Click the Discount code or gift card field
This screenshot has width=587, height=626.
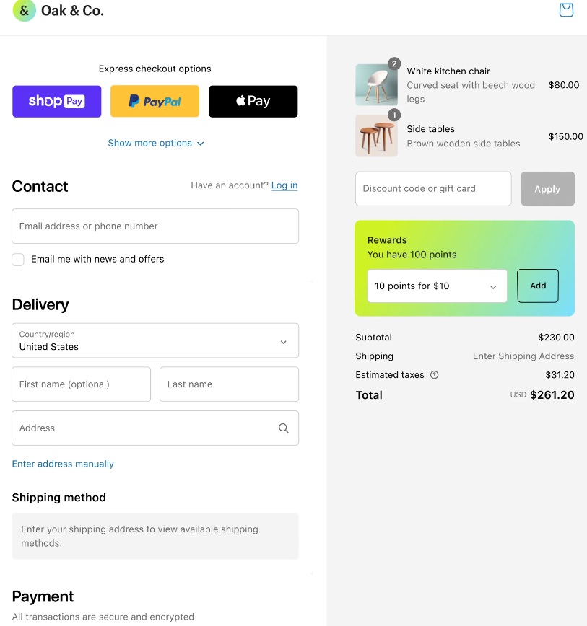tap(433, 189)
